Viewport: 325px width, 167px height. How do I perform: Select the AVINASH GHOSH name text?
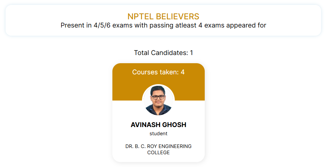(158, 125)
